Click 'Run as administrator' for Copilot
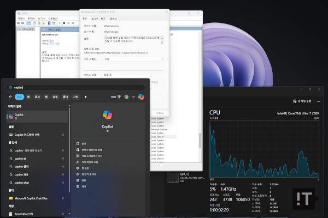Image resolution: width=328 pixels, height=218 pixels. tap(92, 149)
